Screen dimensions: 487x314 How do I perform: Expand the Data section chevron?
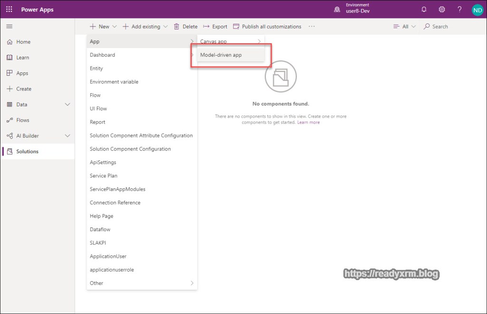[x=67, y=105]
